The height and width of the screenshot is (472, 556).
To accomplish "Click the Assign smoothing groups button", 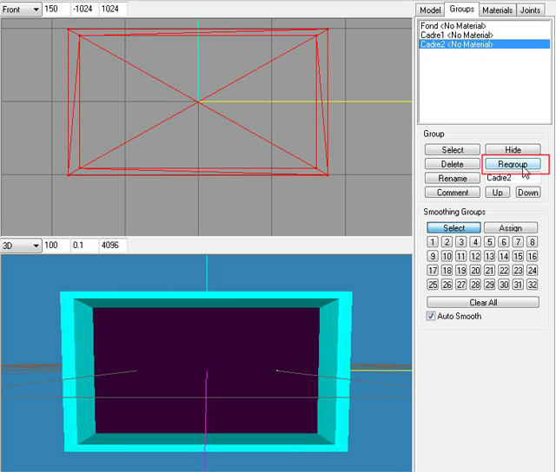I will [x=511, y=227].
